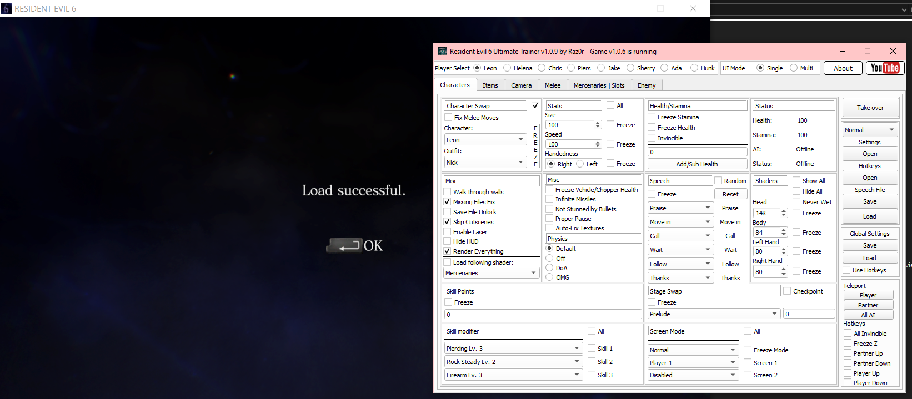Click the Open button under Settings
This screenshot has width=912, height=399.
(870, 154)
